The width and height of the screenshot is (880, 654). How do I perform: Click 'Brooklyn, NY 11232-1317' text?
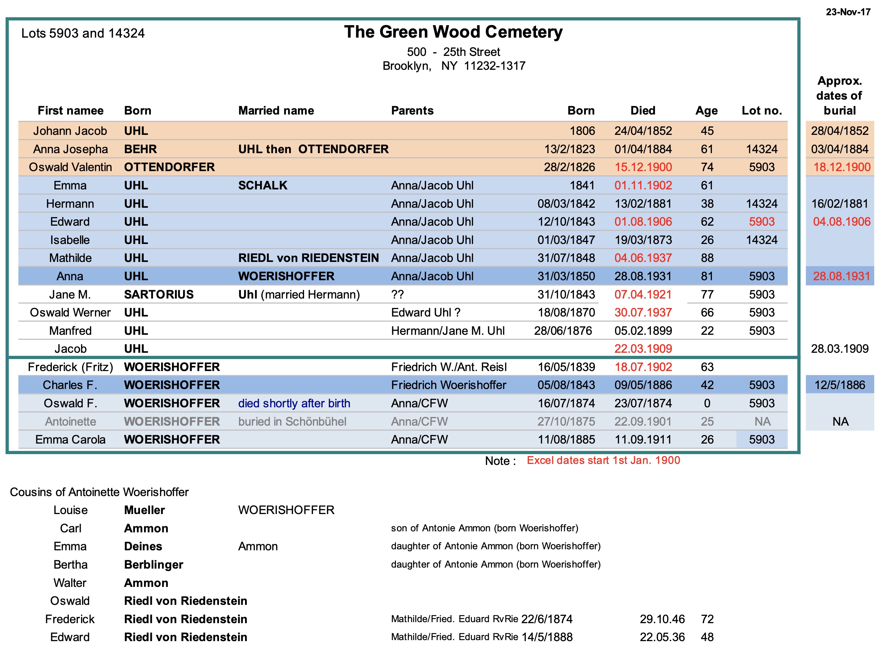(x=454, y=66)
